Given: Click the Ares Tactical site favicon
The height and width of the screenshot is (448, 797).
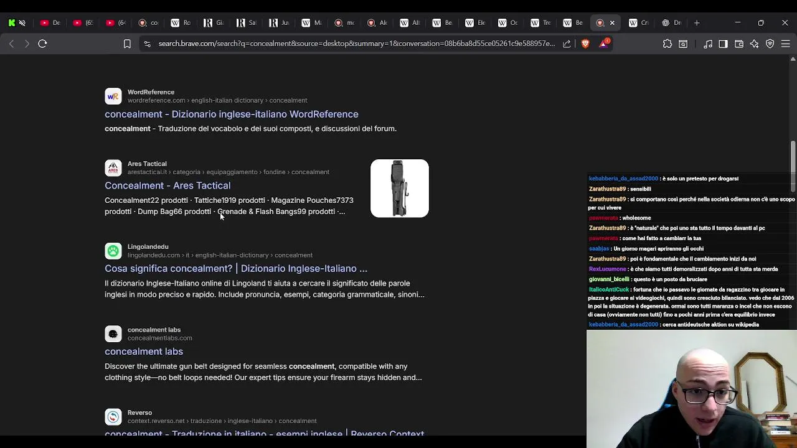Looking at the screenshot, I should (113, 168).
